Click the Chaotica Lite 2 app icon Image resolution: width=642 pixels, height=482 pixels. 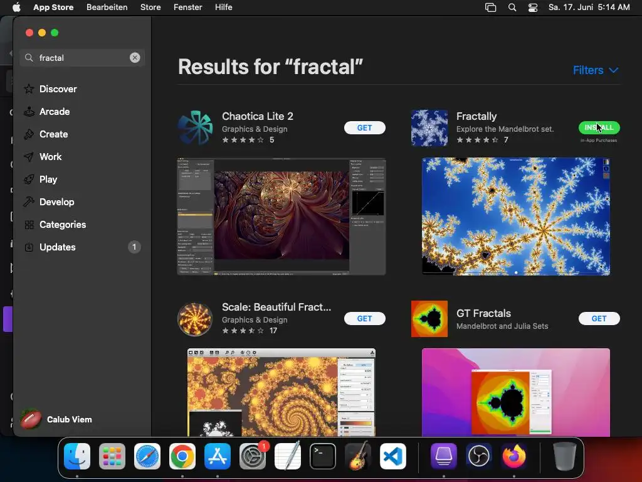[196, 128]
